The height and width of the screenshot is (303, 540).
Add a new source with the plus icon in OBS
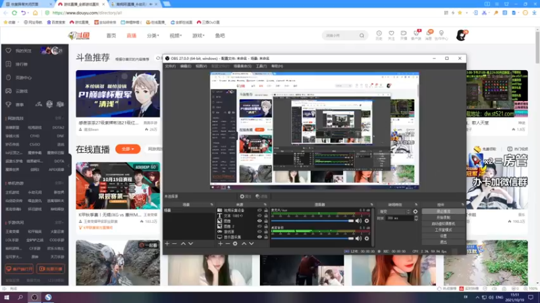[221, 244]
